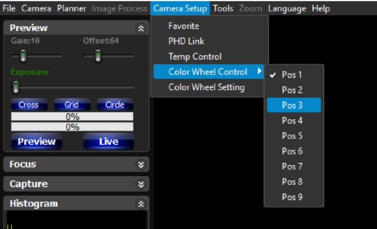Viewport: 377px width, 229px height.
Task: Select Pos 3 in color wheel submenu
Action: [x=292, y=105]
